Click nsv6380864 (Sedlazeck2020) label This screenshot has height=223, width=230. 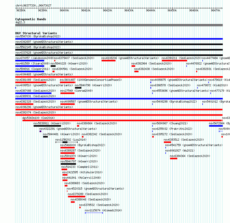click(x=97, y=123)
